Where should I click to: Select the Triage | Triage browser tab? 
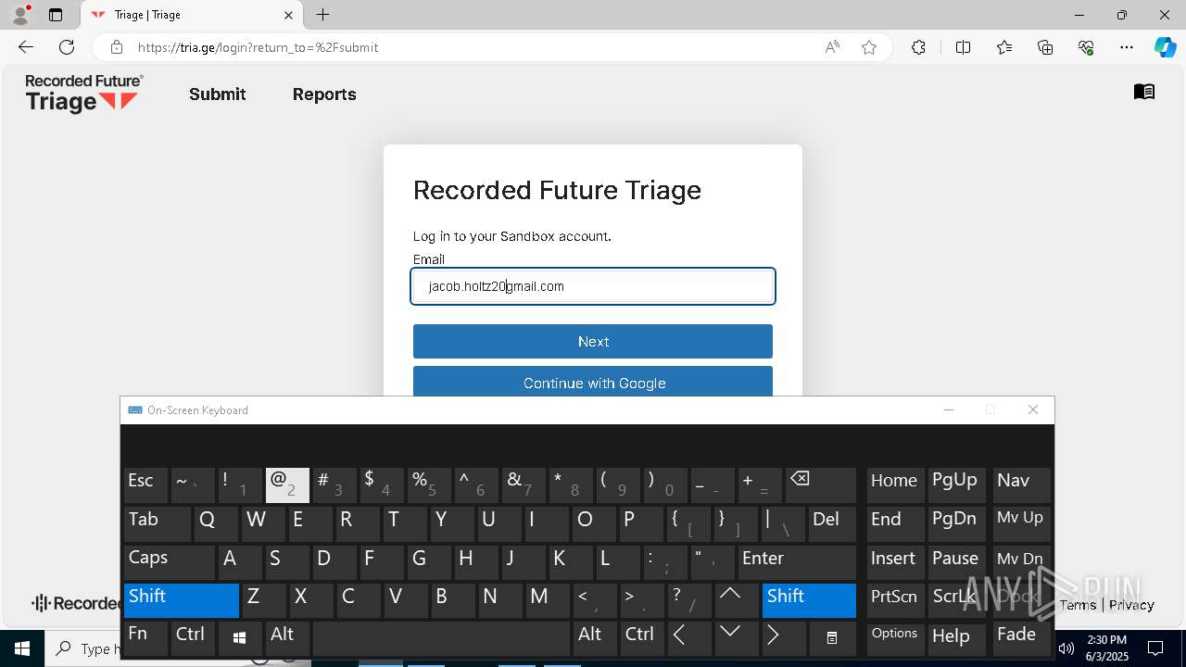click(x=192, y=15)
